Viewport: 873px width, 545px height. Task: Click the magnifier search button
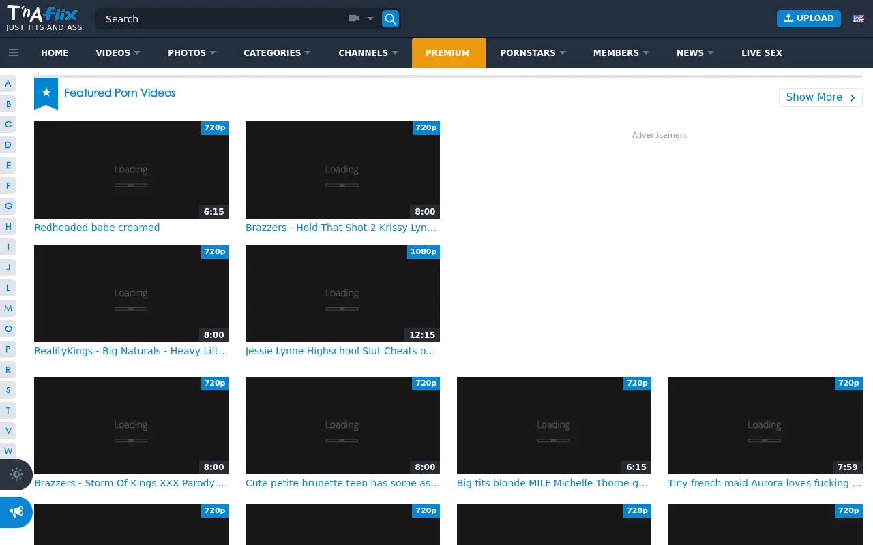point(390,19)
